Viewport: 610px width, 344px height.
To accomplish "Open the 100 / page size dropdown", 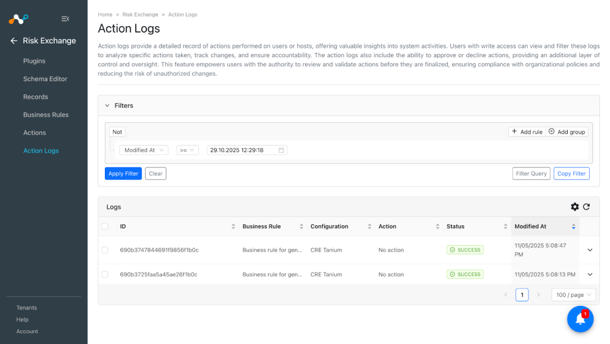I will [574, 295].
